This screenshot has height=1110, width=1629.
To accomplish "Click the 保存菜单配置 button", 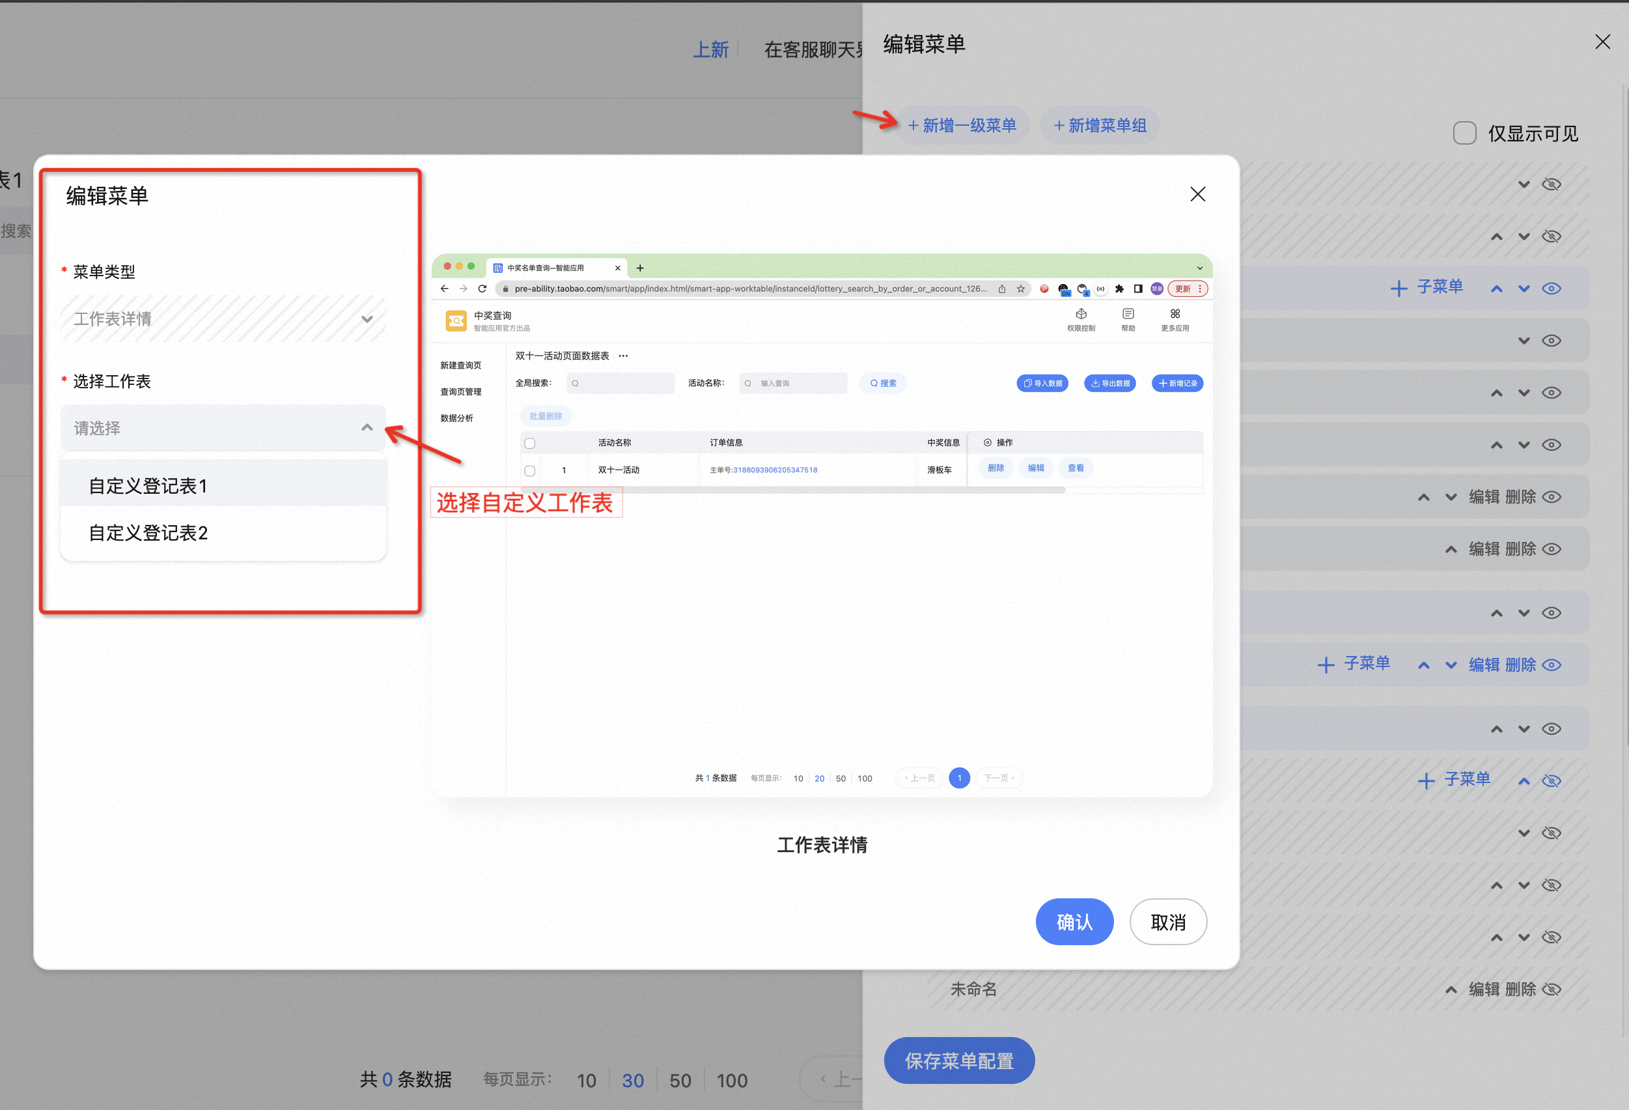I will point(958,1060).
